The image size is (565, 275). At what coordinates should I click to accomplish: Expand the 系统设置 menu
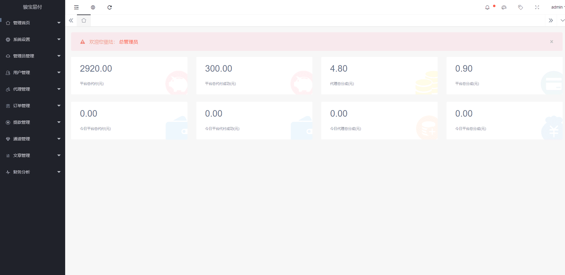tap(33, 39)
